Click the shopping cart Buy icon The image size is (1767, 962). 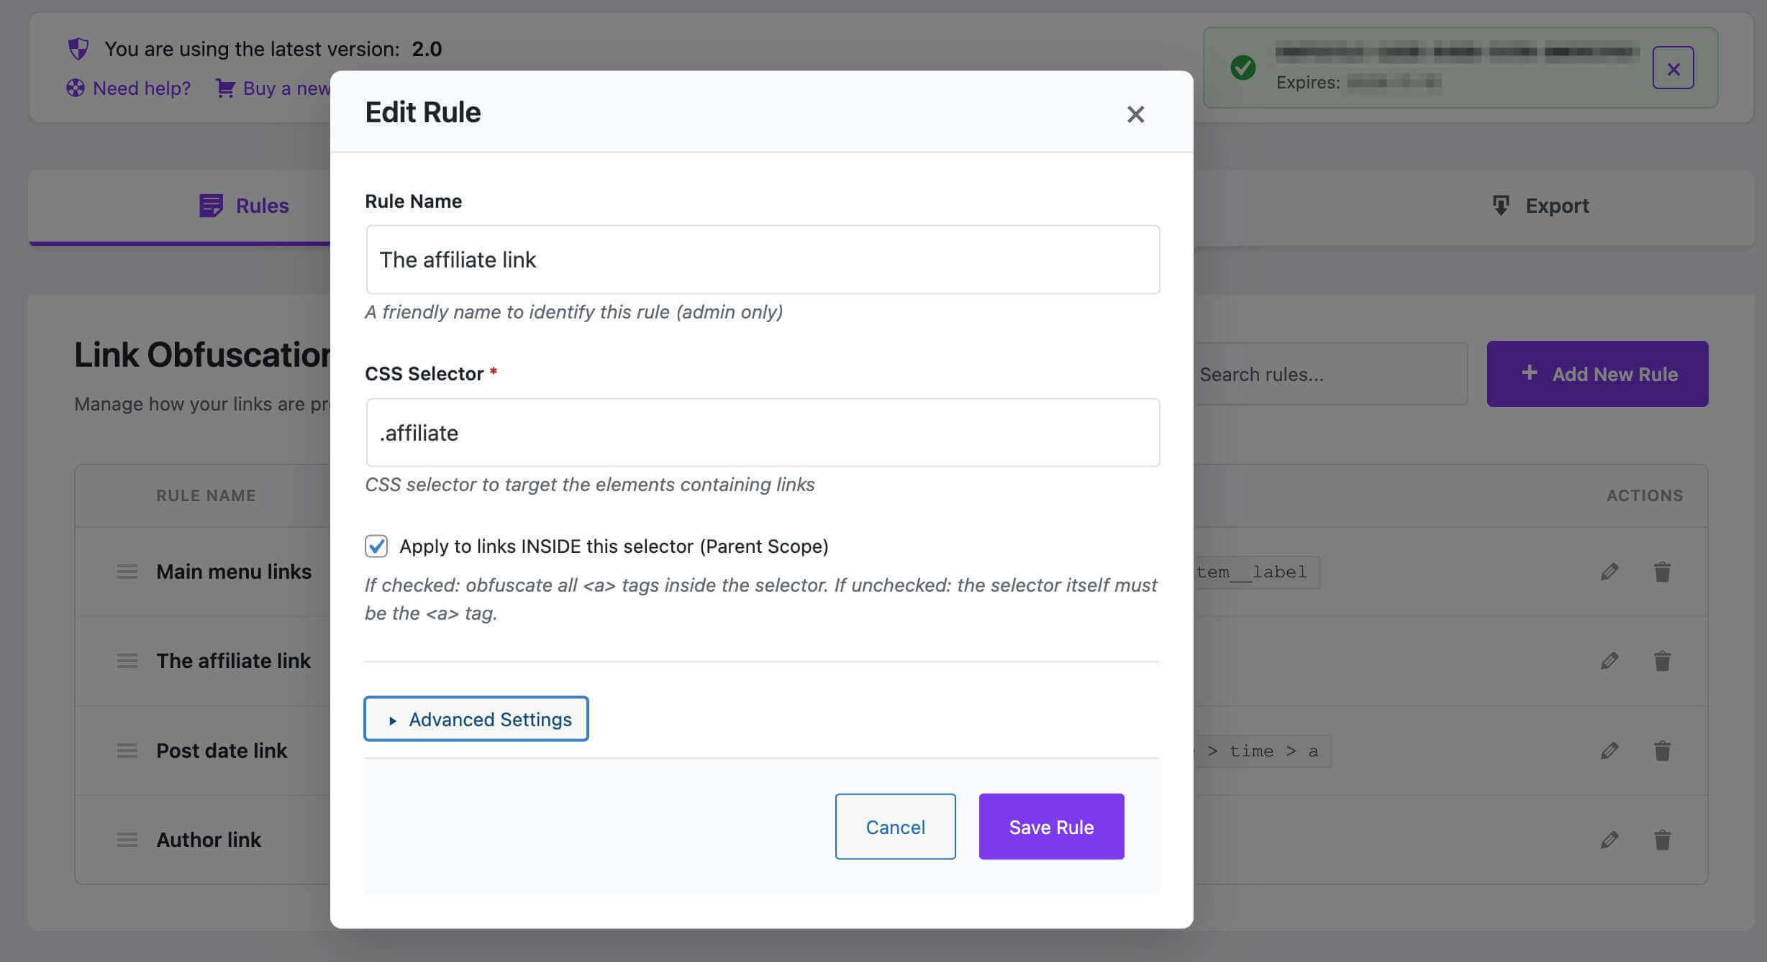pyautogui.click(x=225, y=88)
